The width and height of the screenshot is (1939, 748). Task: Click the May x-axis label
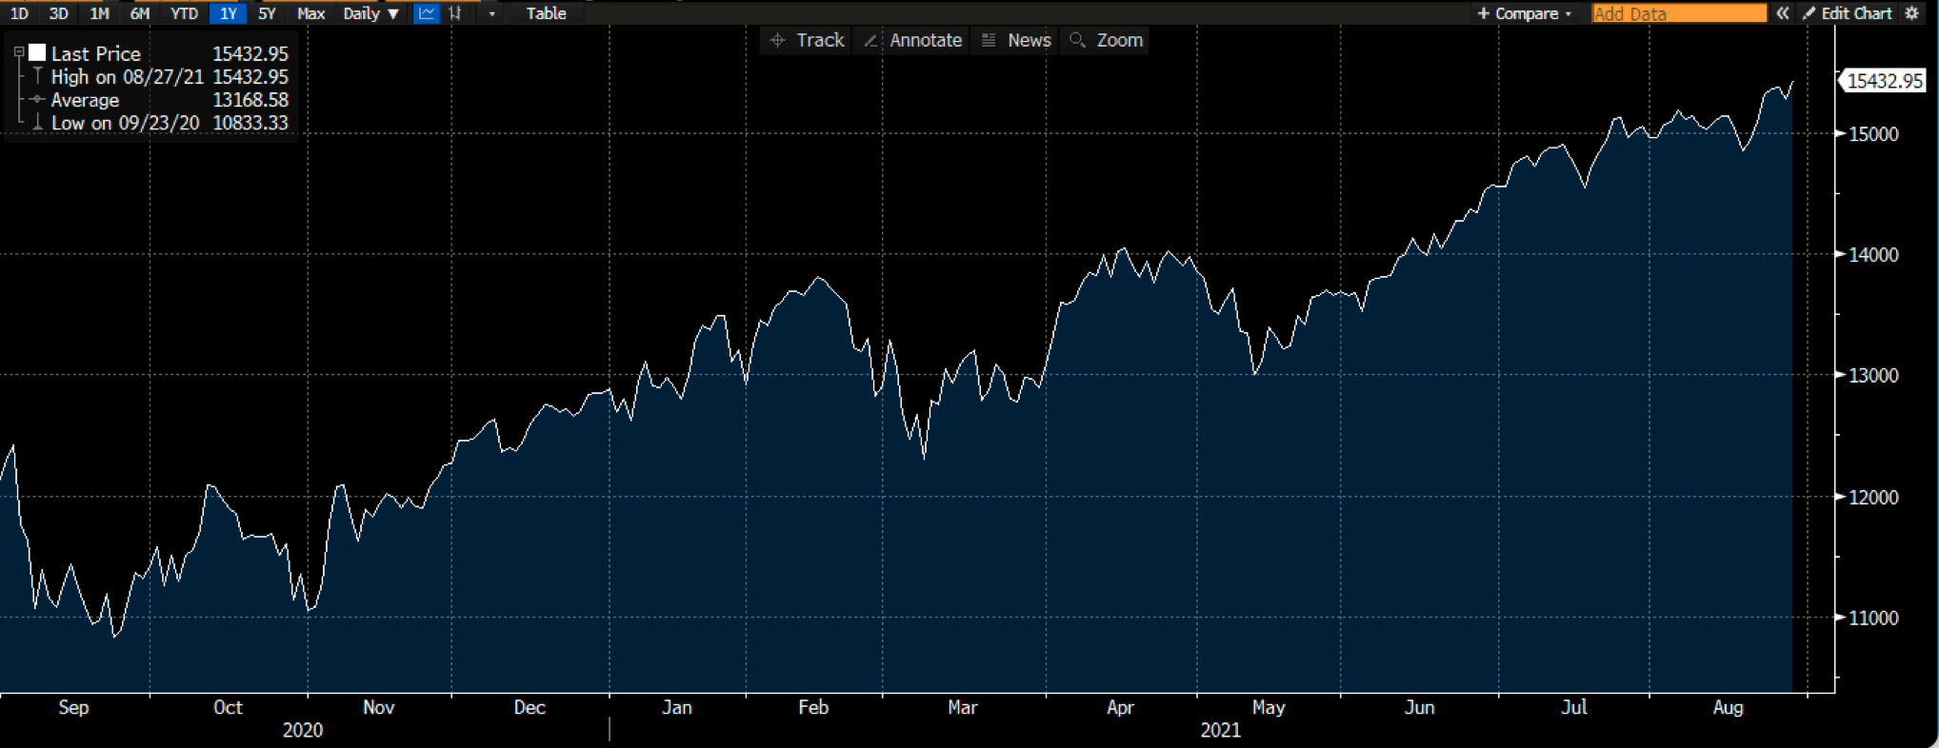click(1269, 707)
